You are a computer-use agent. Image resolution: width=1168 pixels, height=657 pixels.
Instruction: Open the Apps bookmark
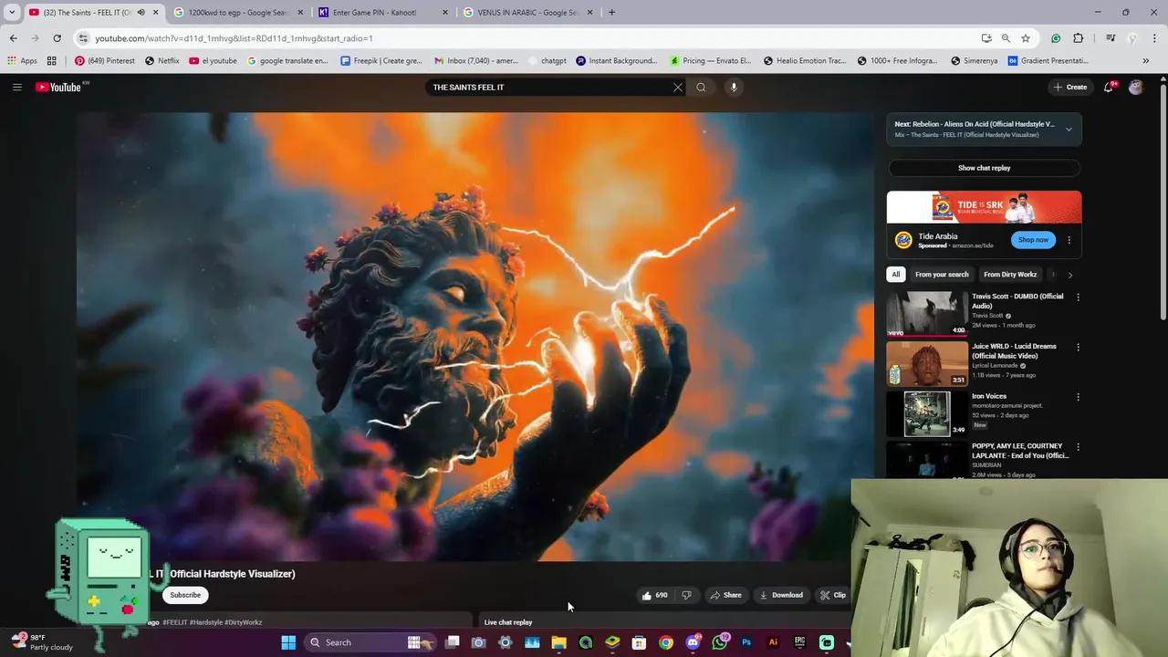click(22, 61)
